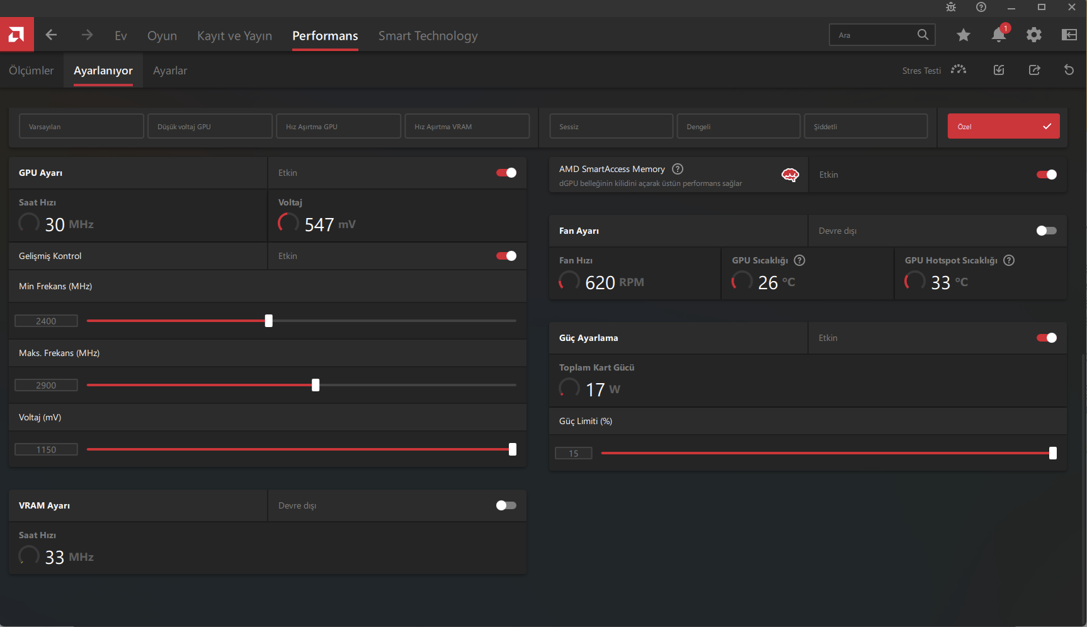The height and width of the screenshot is (627, 1087).
Task: Turn off AMD SmartAccess Memory toggle
Action: 1047,175
